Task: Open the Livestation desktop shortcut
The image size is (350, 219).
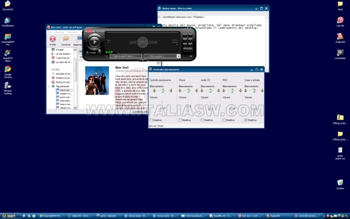Action: tap(340, 54)
